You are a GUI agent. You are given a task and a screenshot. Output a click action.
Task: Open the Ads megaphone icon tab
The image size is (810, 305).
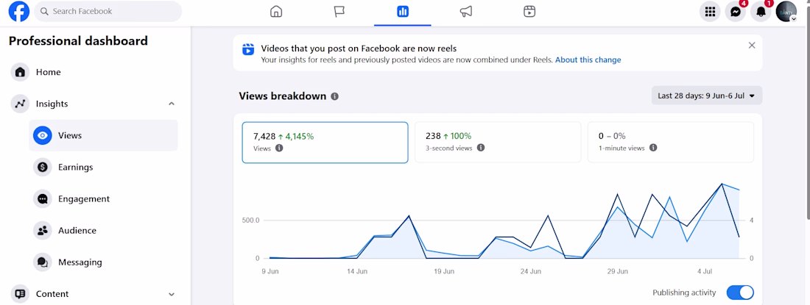click(466, 11)
